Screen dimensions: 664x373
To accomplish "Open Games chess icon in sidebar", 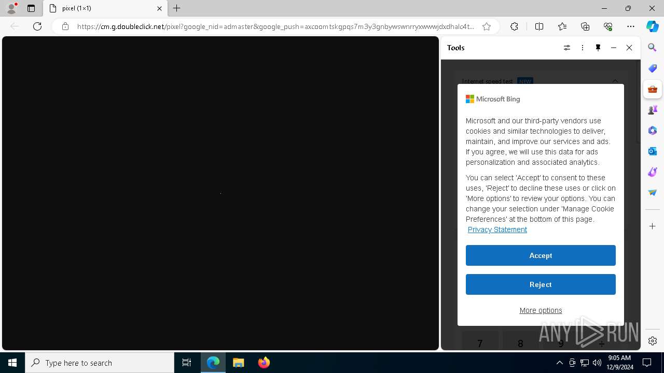I will click(x=653, y=110).
